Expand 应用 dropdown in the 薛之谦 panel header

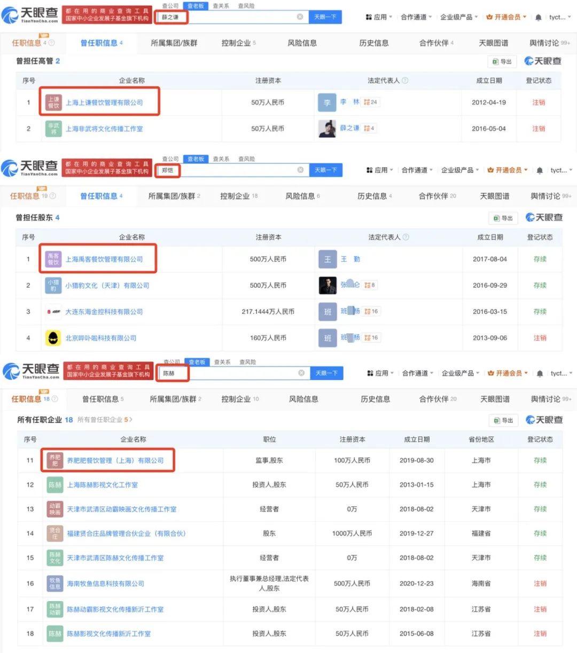379,17
